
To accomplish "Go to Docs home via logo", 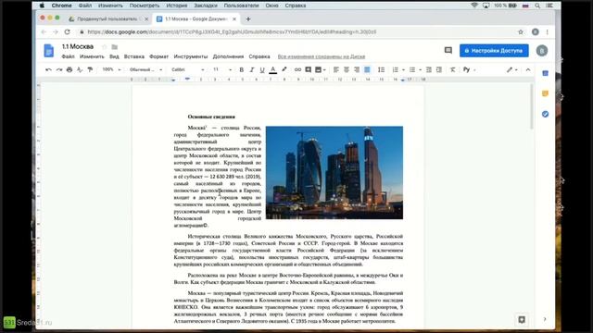I will tap(49, 51).
